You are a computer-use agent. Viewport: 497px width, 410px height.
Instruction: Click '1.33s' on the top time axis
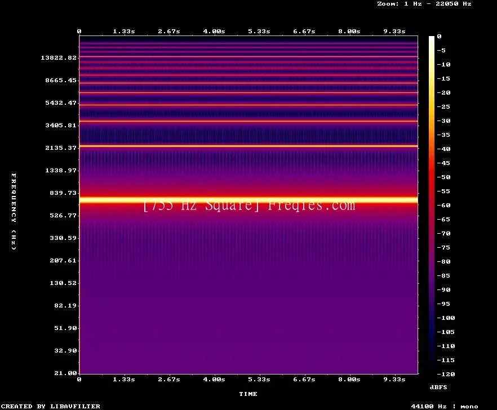[124, 32]
